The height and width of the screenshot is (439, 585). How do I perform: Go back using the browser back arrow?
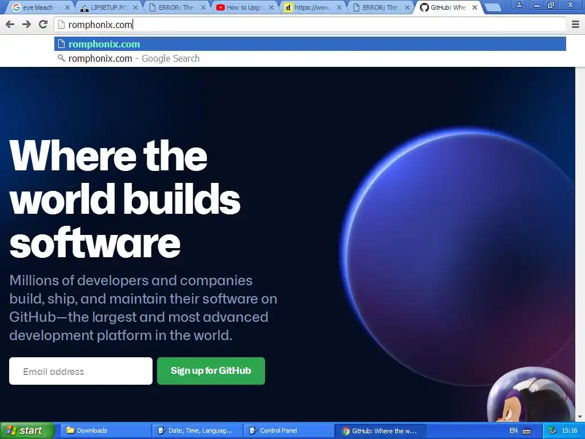click(10, 24)
